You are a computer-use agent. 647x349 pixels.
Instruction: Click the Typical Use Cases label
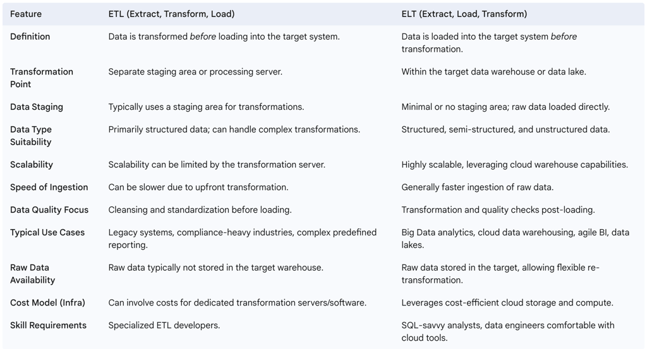pyautogui.click(x=47, y=232)
